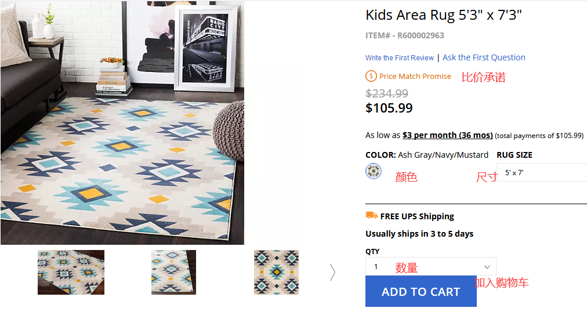Image resolution: width=587 pixels, height=326 pixels.
Task: Click the Price Match Promise dollar icon
Action: coord(371,76)
